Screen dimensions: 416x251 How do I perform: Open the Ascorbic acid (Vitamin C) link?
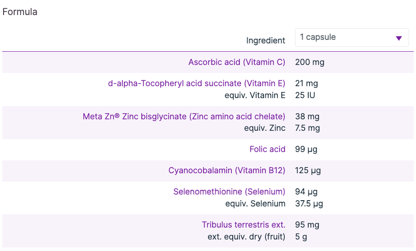point(237,62)
